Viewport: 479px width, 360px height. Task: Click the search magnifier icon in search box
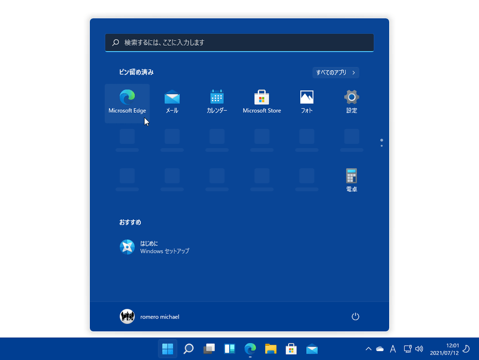115,43
